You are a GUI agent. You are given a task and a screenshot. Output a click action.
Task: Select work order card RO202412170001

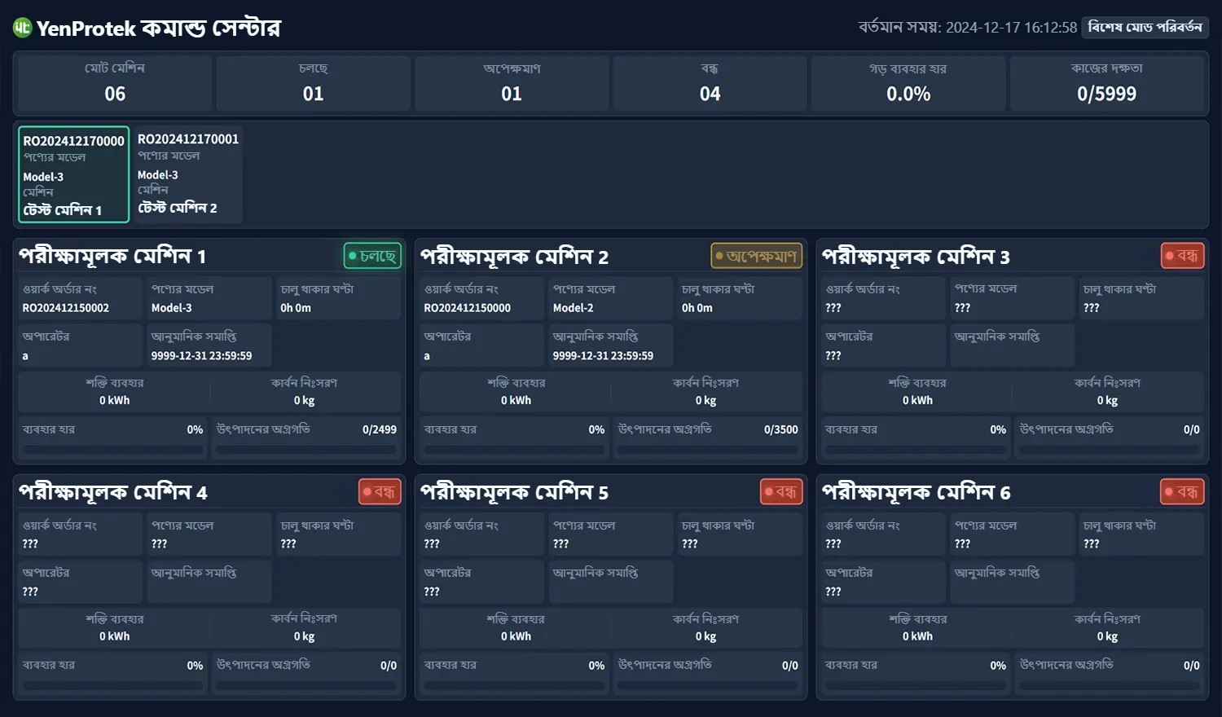pos(188,174)
